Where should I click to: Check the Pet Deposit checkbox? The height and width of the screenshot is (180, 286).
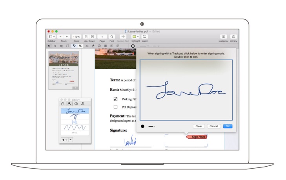pyautogui.click(x=115, y=107)
